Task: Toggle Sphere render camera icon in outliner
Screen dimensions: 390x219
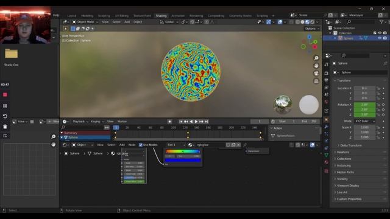Action: (x=385, y=38)
